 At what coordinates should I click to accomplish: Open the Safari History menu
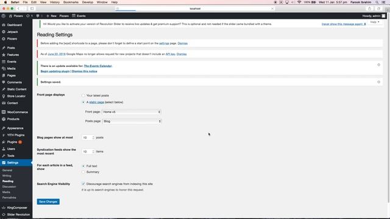55,2
